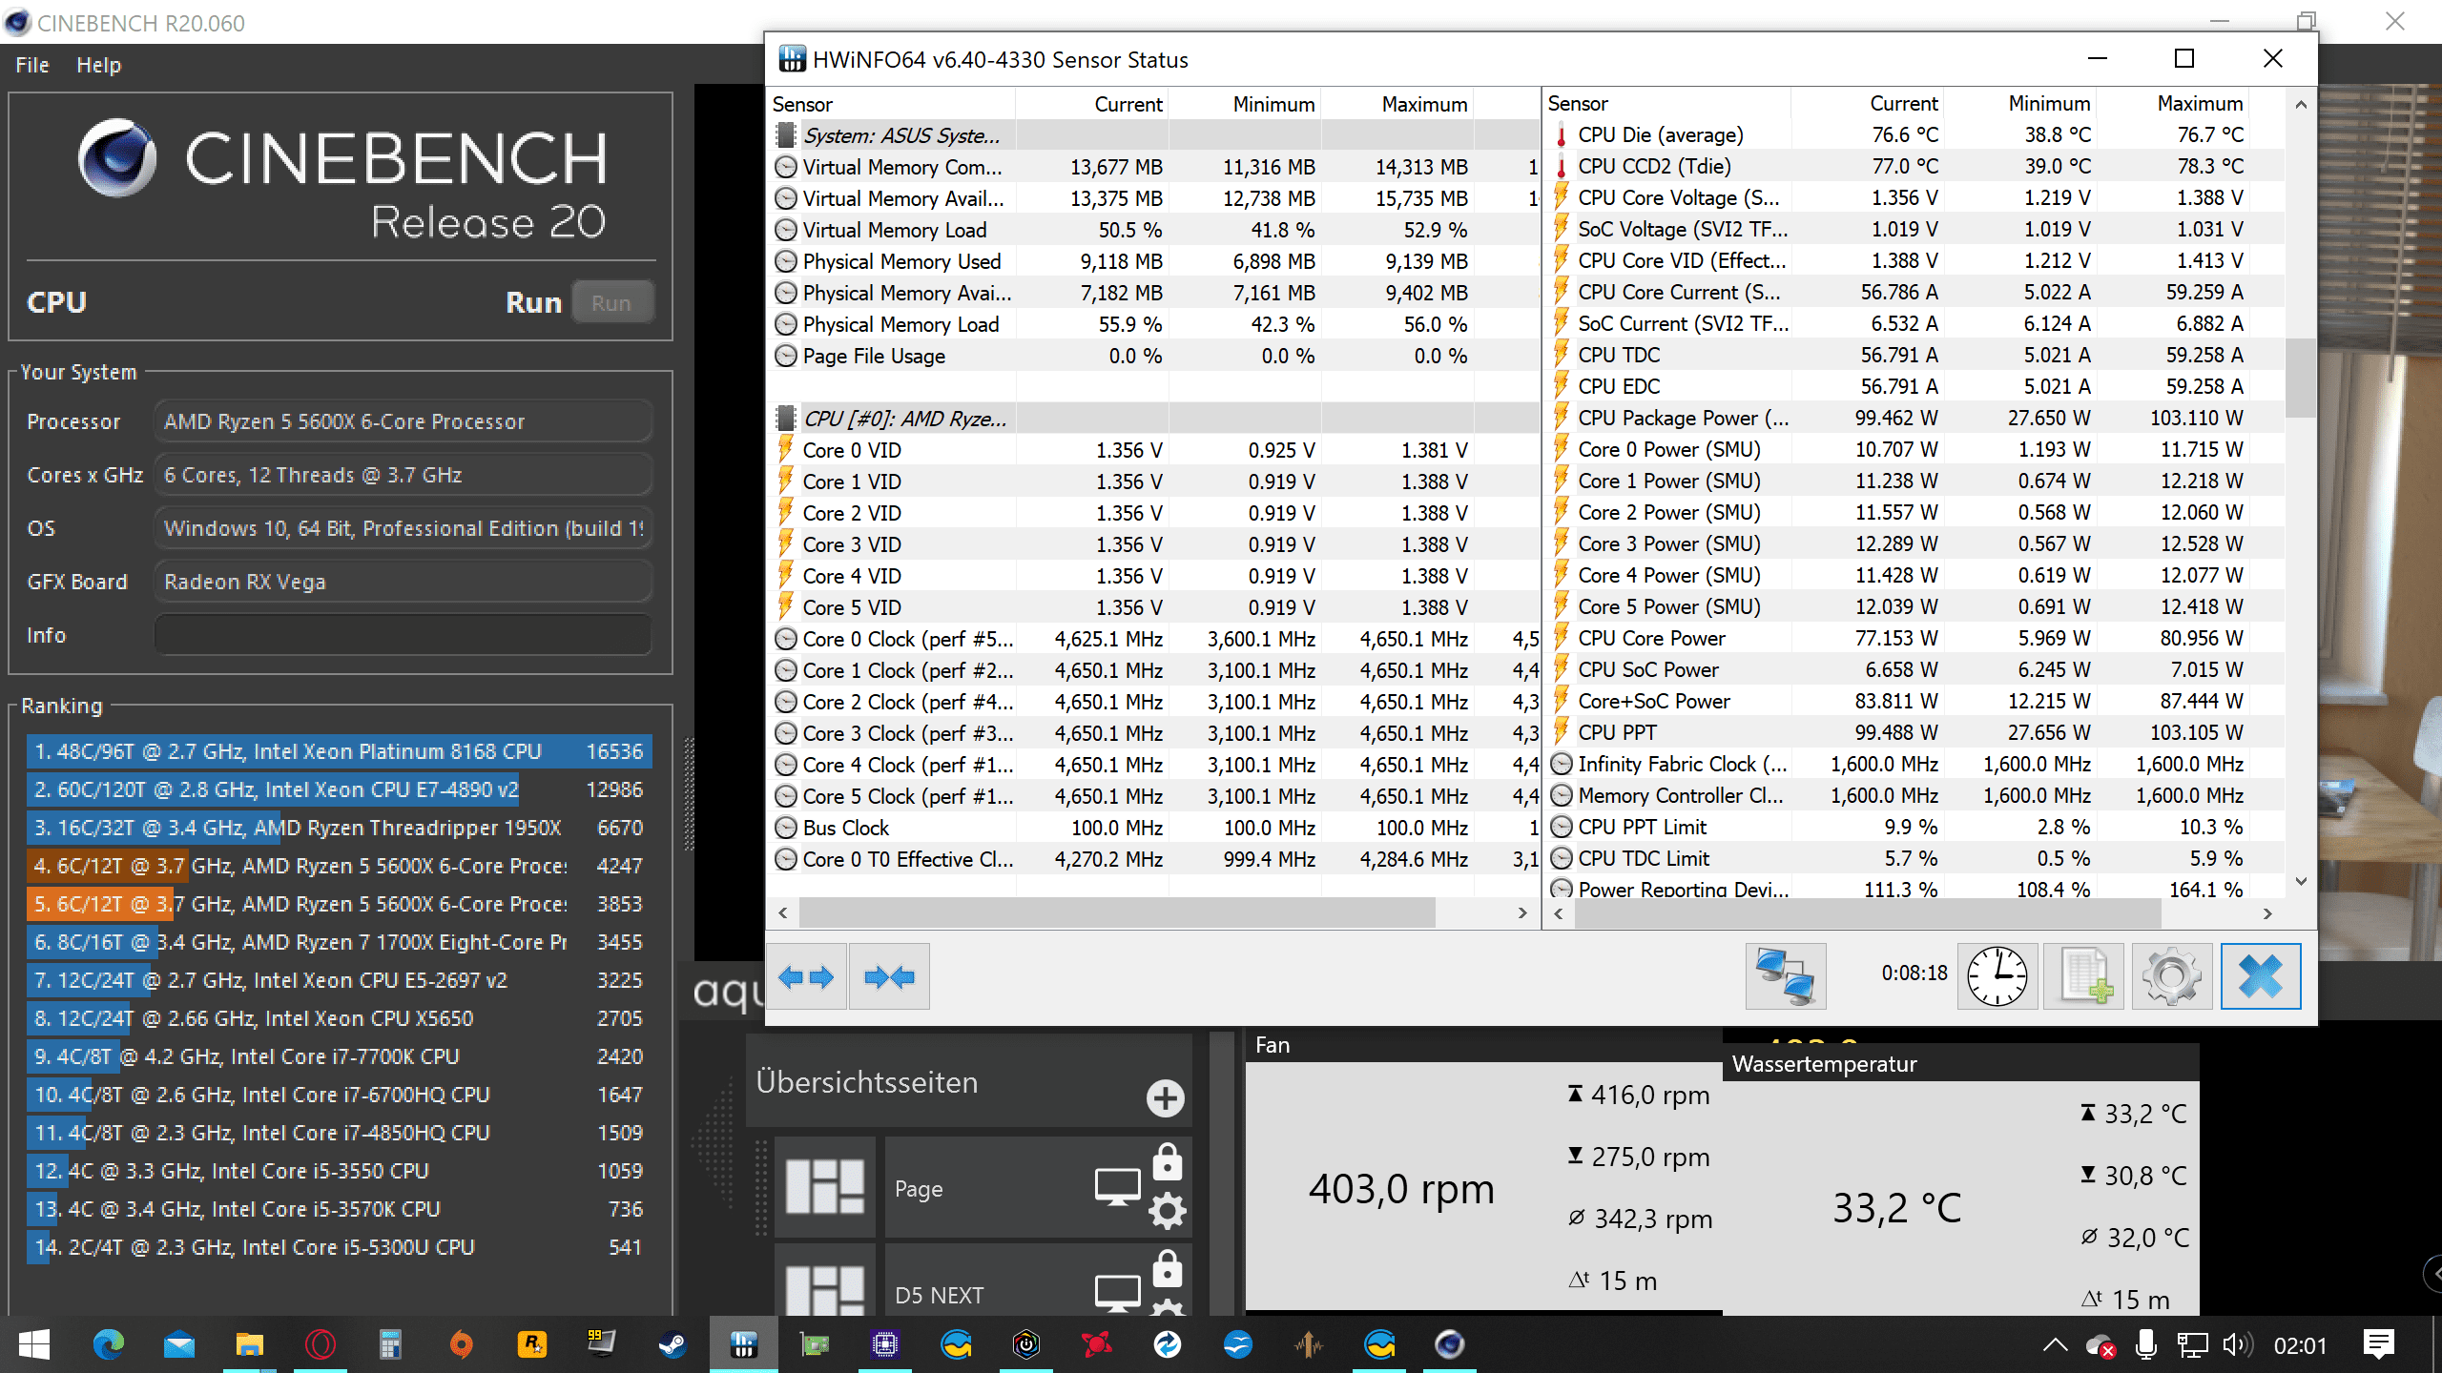
Task: Open HWiNFO network remote monitoring icon
Action: pos(1786,976)
